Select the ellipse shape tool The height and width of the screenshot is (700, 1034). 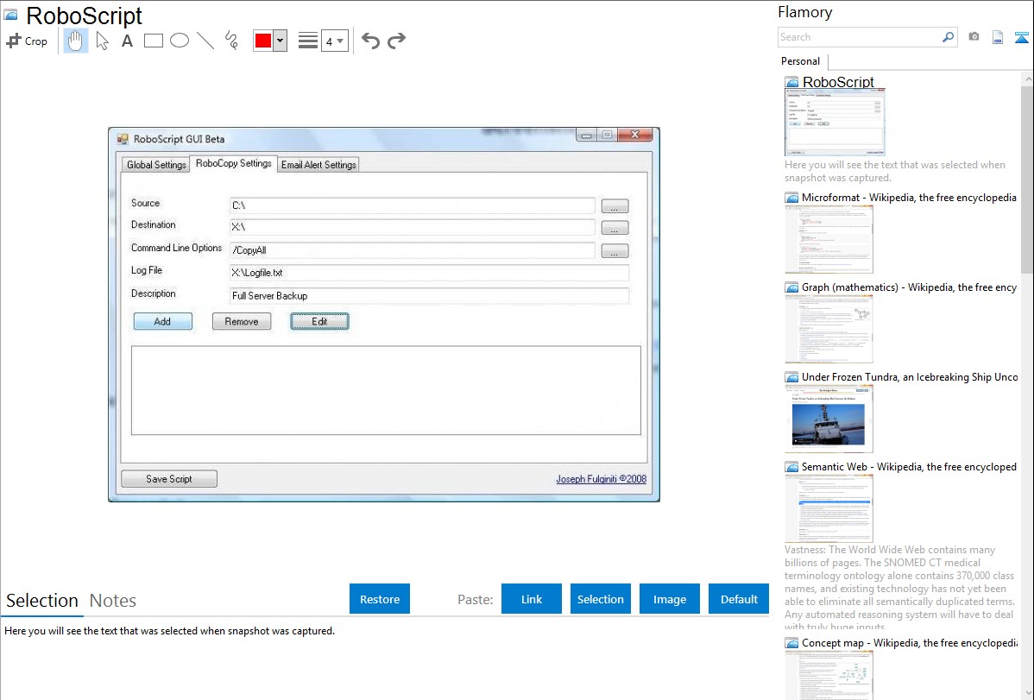180,41
